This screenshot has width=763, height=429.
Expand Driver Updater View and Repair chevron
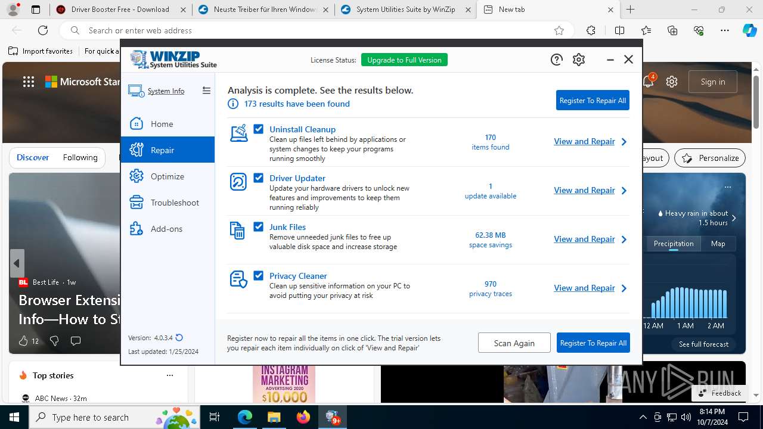[x=624, y=191]
